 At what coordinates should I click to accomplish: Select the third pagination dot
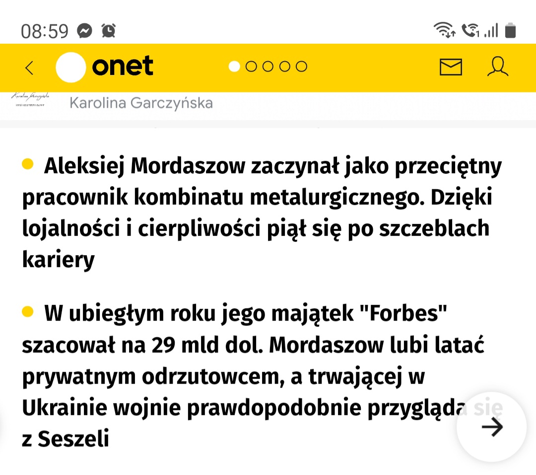(268, 67)
